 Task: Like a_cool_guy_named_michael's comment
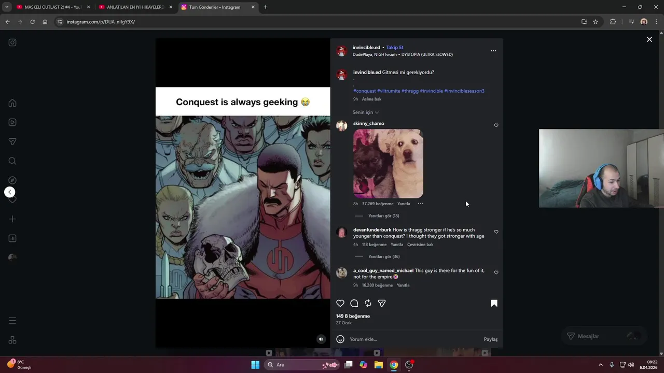coord(496,272)
